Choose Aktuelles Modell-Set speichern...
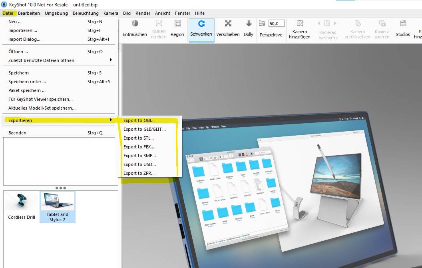The width and height of the screenshot is (422, 268). [x=59, y=108]
